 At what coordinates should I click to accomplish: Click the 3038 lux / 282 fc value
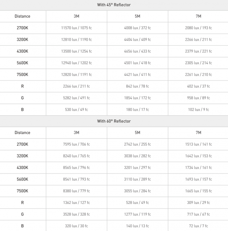point(137,156)
